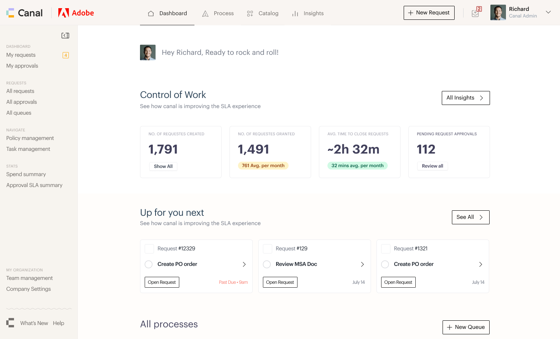
Task: Expand Create PO order arrow in Request #1321
Action: (x=481, y=264)
